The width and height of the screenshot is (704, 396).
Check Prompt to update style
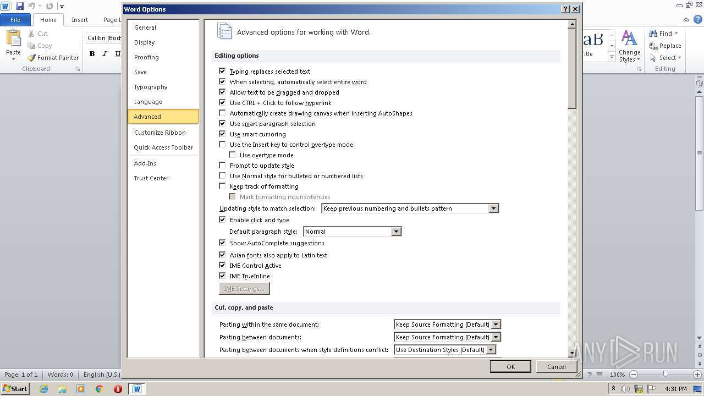(222, 166)
